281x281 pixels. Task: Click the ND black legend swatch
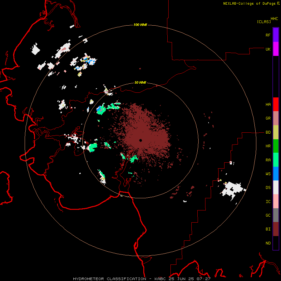(276, 243)
